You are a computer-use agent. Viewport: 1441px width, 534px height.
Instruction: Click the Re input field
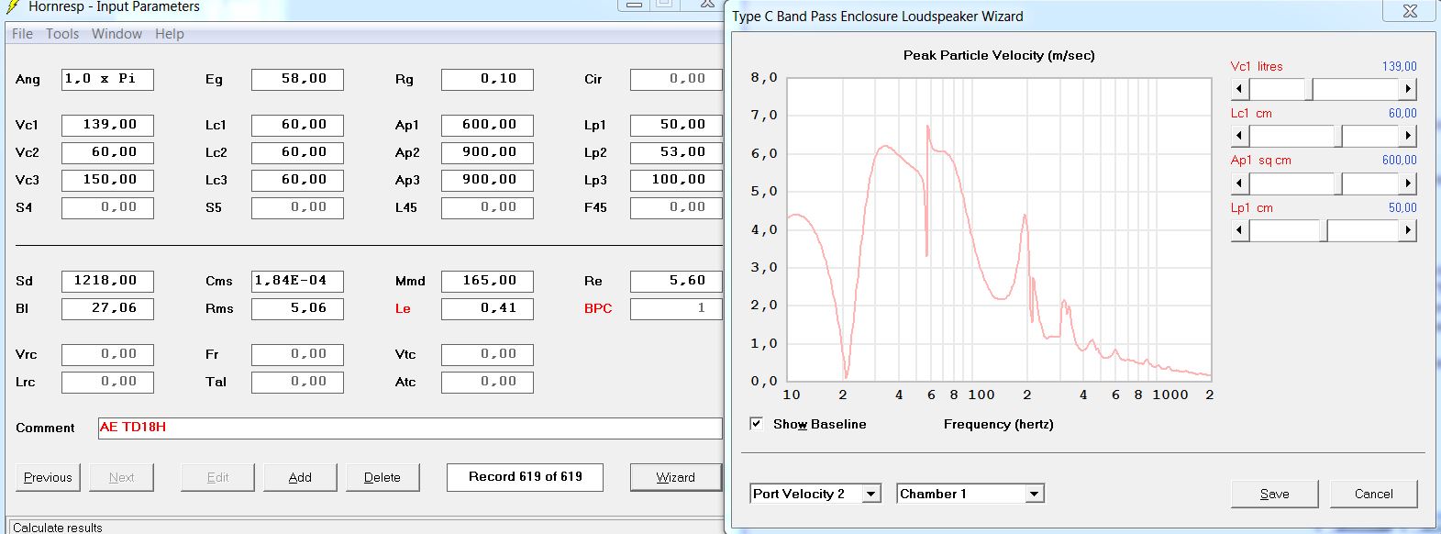click(676, 282)
